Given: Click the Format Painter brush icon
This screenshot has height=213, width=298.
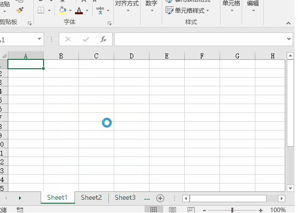Looking at the screenshot, I should tap(20, 10).
